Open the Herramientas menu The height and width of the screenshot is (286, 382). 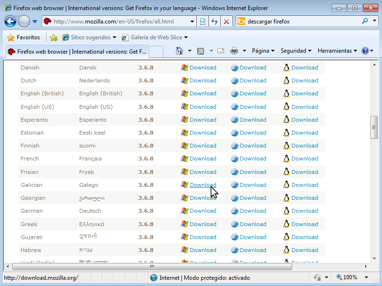tap(337, 51)
